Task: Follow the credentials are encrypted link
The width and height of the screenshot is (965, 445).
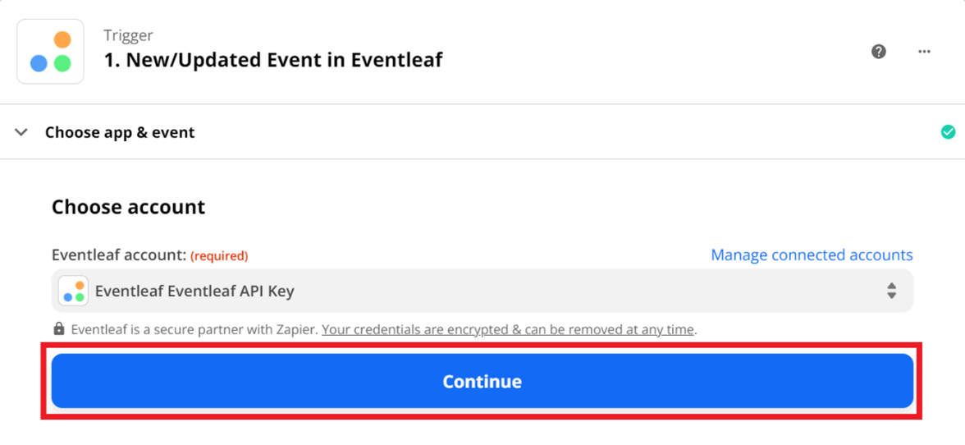Action: [508, 330]
